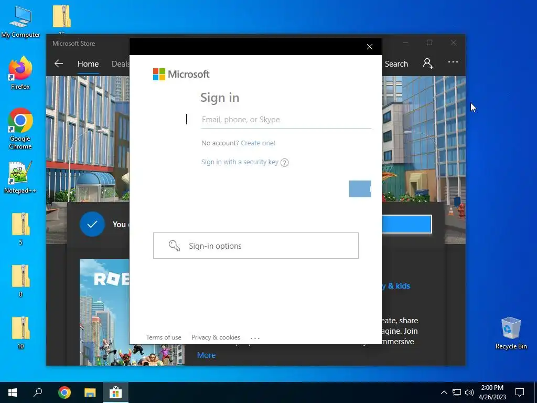
Task: Select the Firefox desktop shortcut
Action: point(20,73)
